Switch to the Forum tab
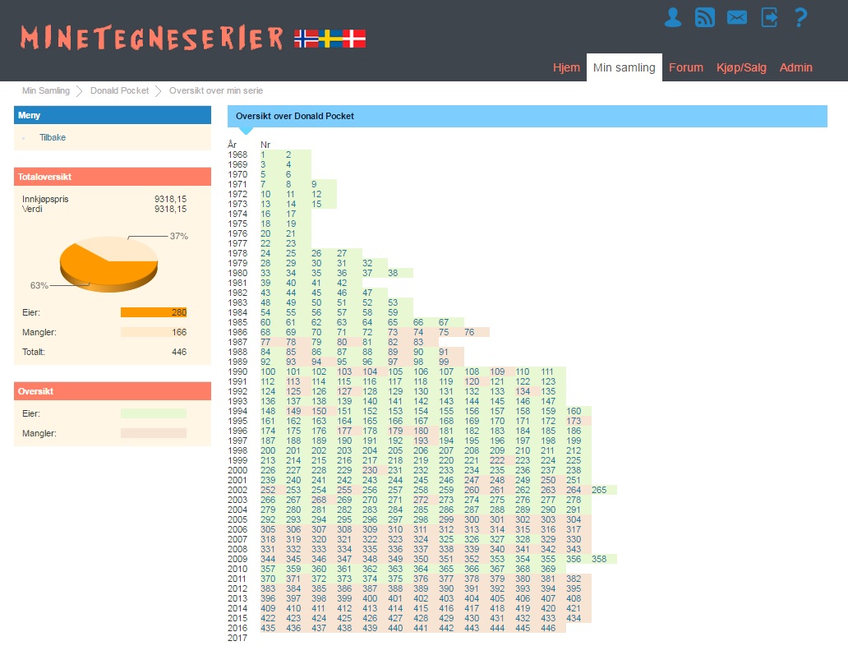 [686, 67]
